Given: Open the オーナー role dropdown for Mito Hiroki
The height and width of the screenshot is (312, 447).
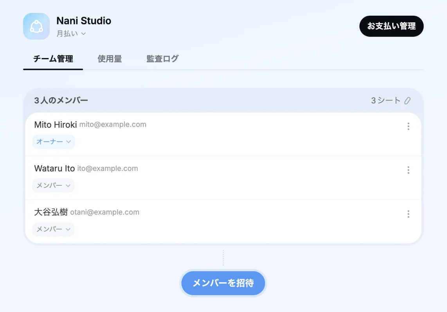Looking at the screenshot, I should pos(53,142).
